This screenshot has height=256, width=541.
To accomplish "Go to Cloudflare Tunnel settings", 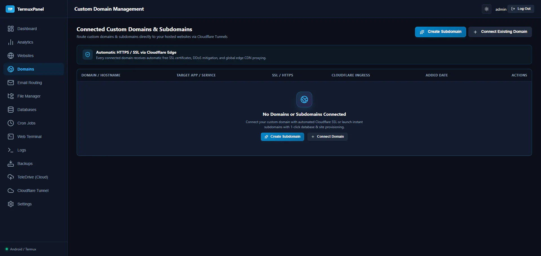I will [x=34, y=191].
